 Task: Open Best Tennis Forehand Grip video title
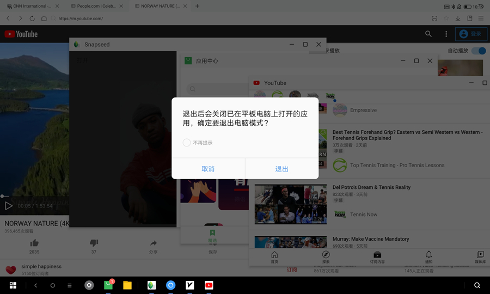[x=407, y=135]
